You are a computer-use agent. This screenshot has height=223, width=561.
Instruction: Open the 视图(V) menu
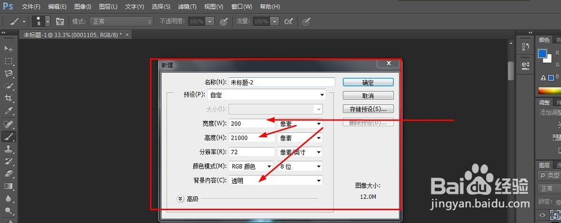(214, 6)
